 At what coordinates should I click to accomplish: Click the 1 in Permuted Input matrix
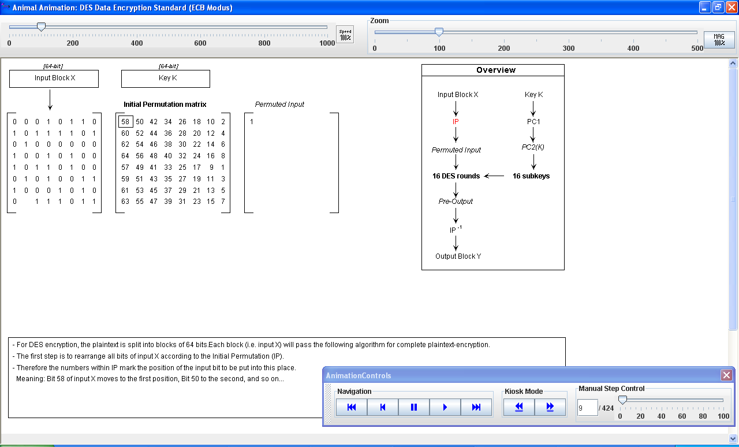[252, 122]
